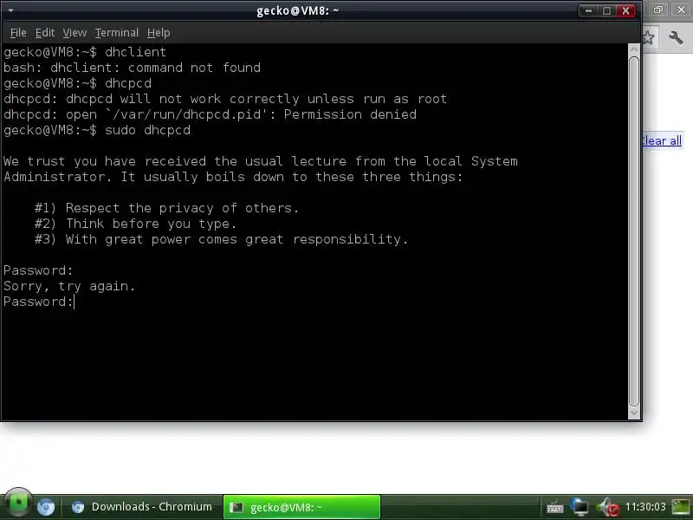The height and width of the screenshot is (520, 693).
Task: Click the latest Password: prompt line
Action: pos(38,302)
